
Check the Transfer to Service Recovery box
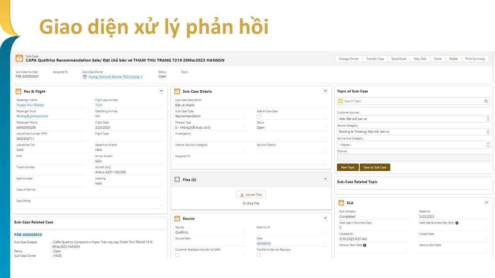click(259, 255)
